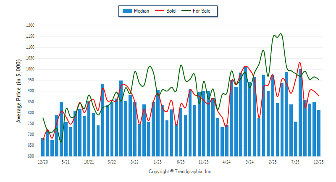Click the 7/25 x-axis date label

pyautogui.click(x=296, y=161)
